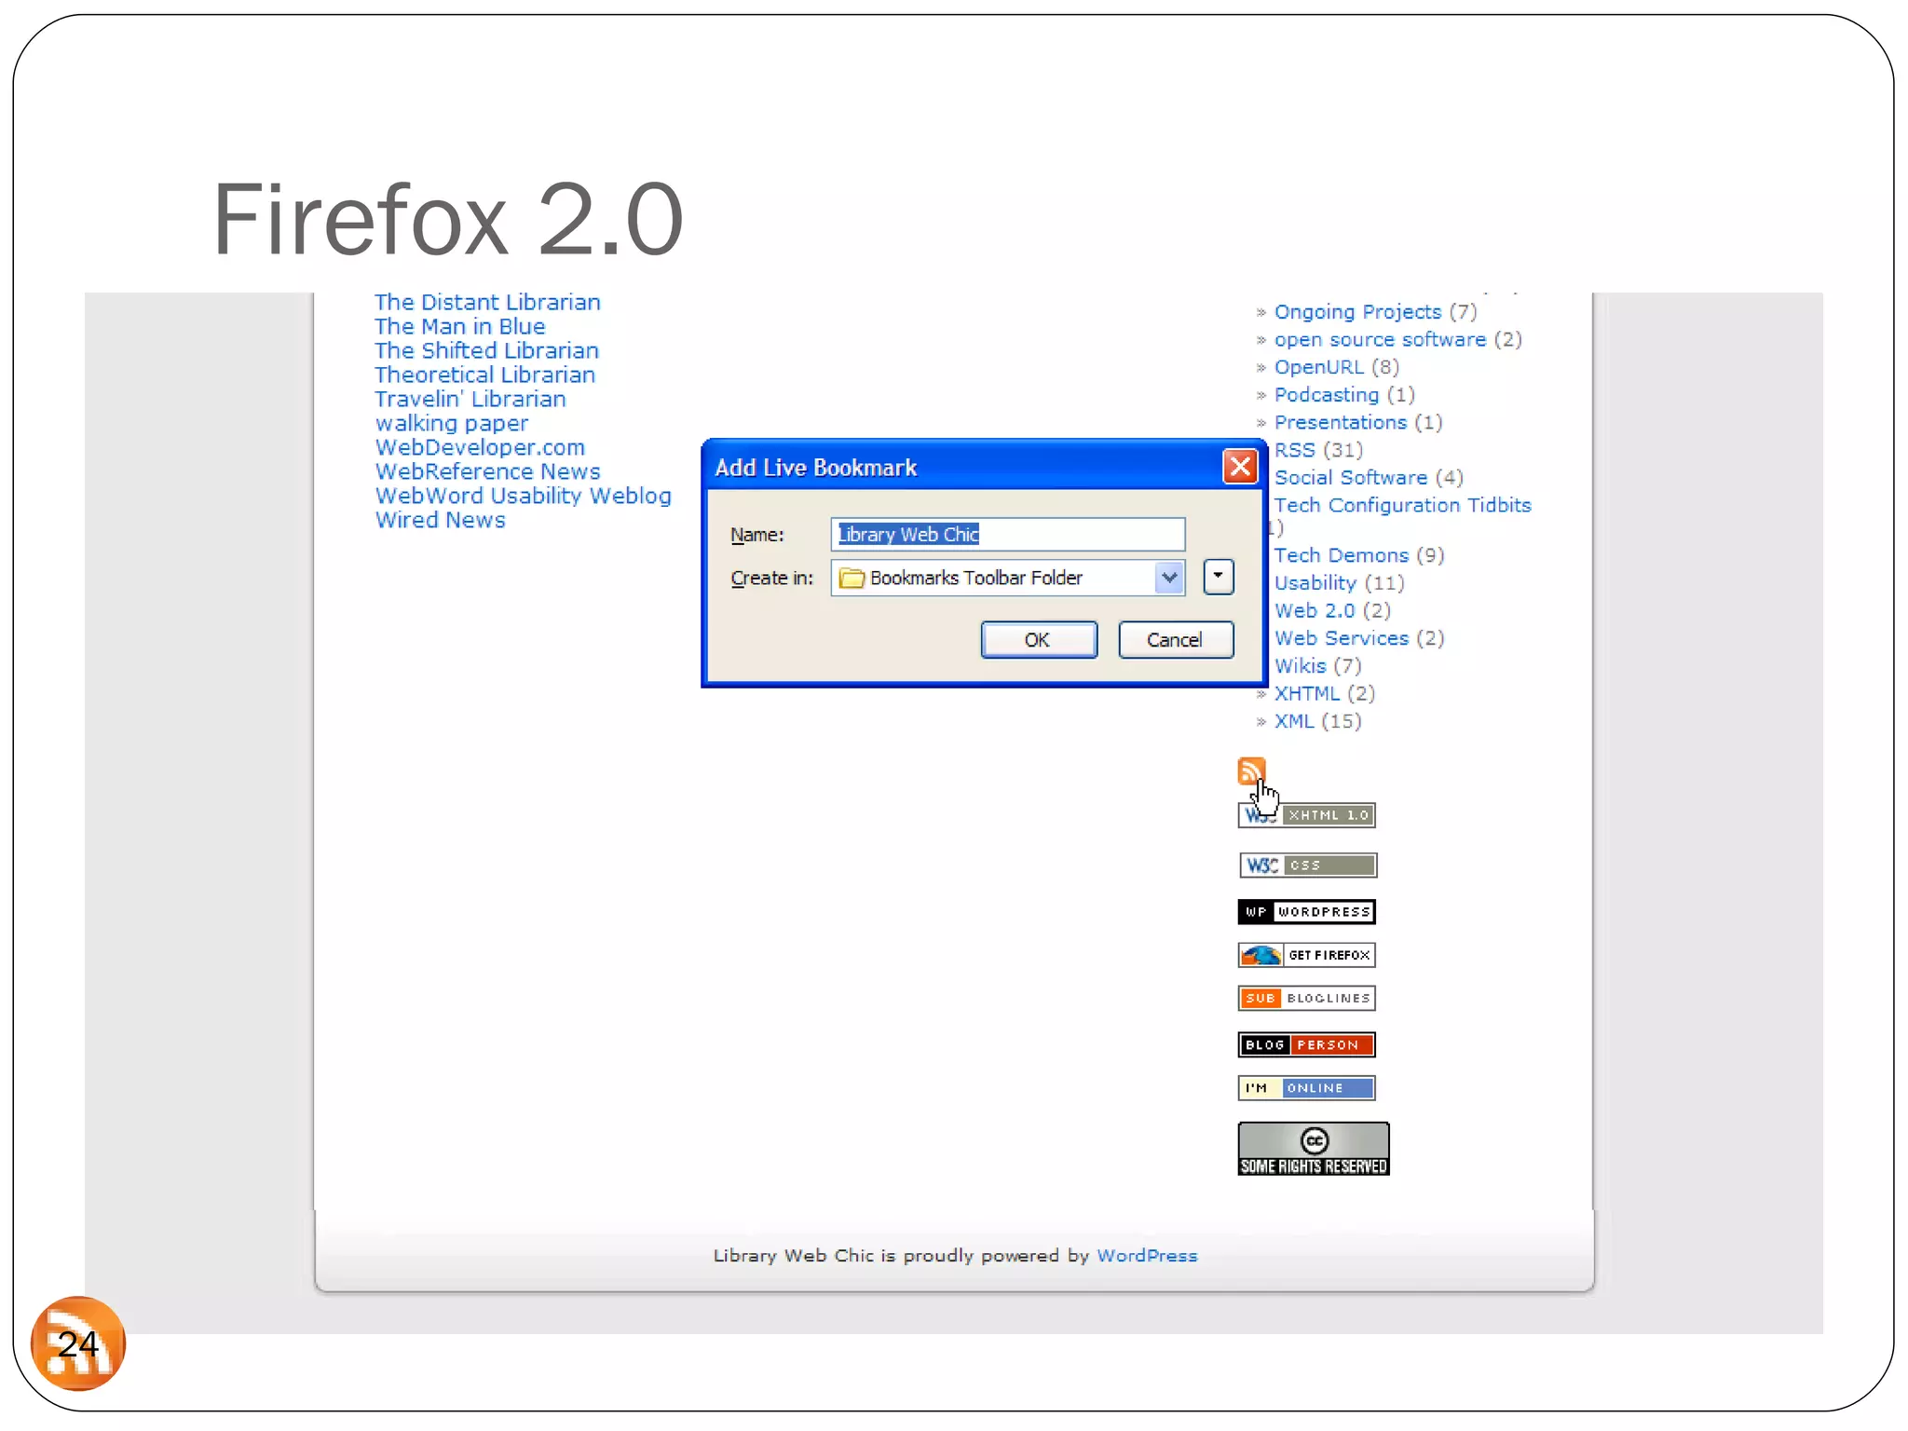Open the open source software category
The image size is (1908, 1431).
[x=1380, y=340]
